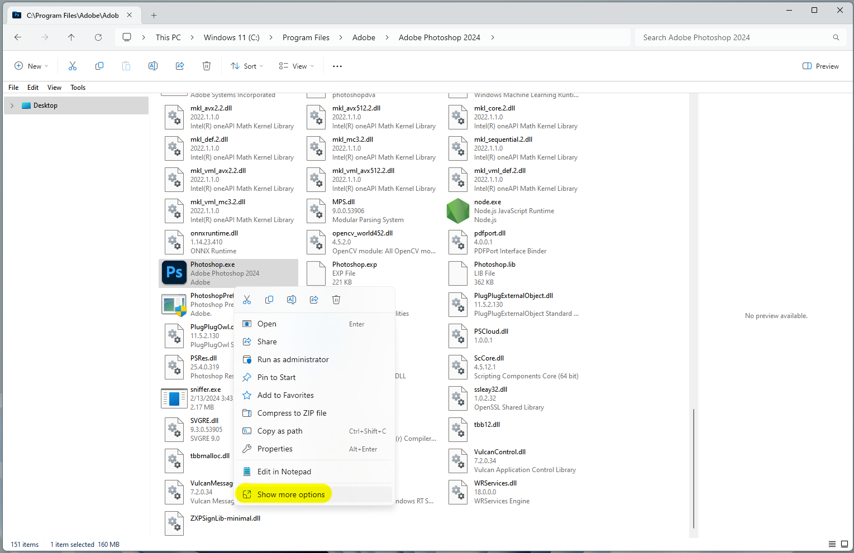The width and height of the screenshot is (854, 553).
Task: Click the Share icon in the toolbar
Action: [180, 65]
